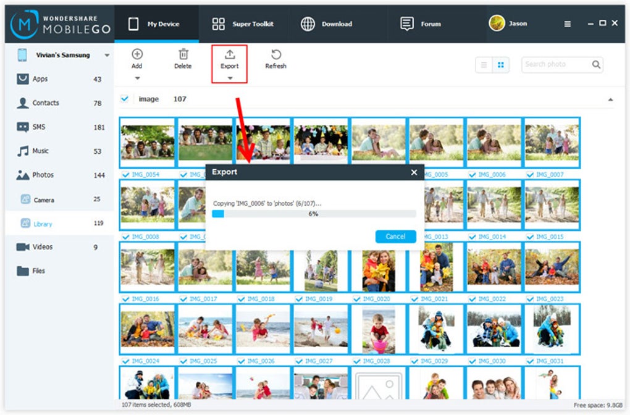Image resolution: width=630 pixels, height=415 pixels.
Task: Uncheck IMG_0007 checkbox
Action: coord(531,175)
